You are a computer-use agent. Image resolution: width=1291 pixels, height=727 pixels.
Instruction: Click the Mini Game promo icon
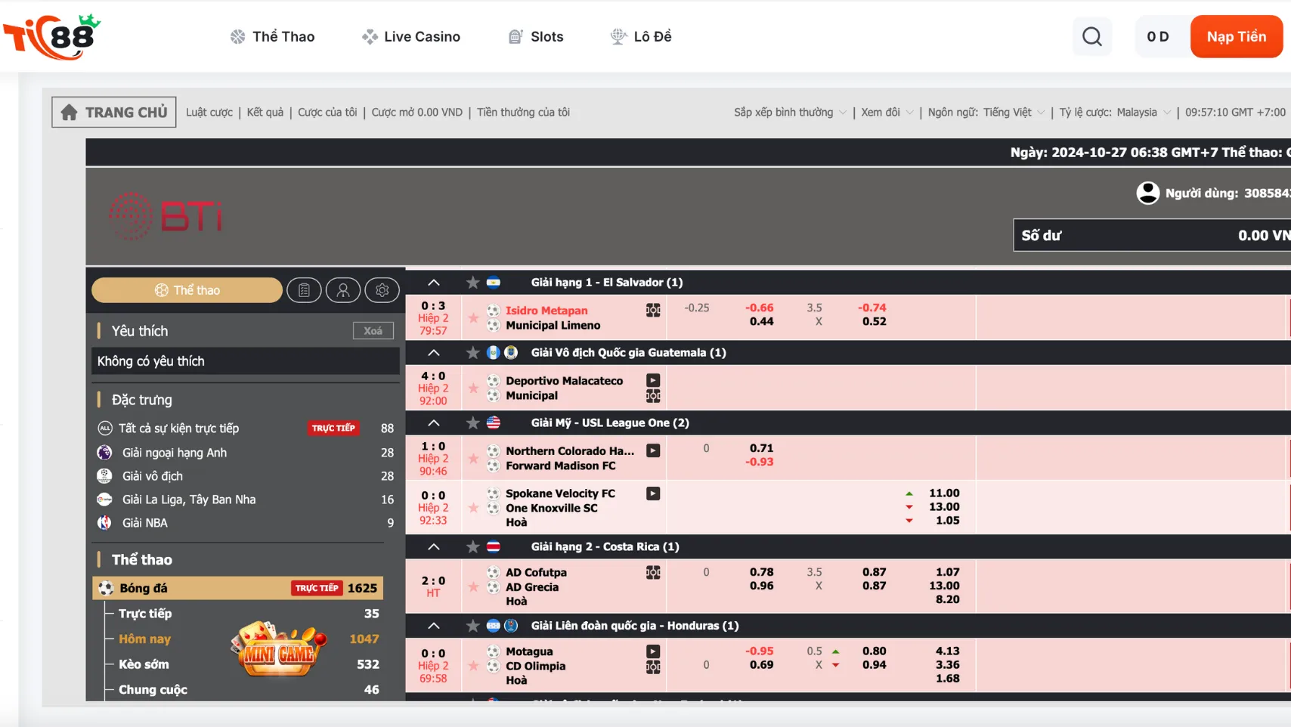[x=278, y=648]
